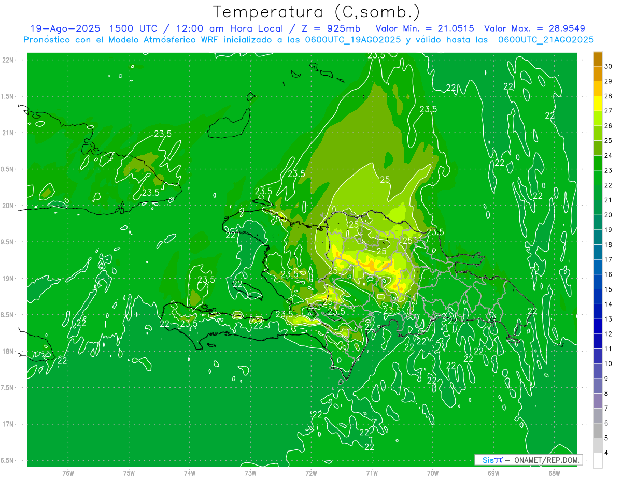The width and height of the screenshot is (622, 480).
Task: Click the number 30 on the color scale
Action: (x=608, y=66)
